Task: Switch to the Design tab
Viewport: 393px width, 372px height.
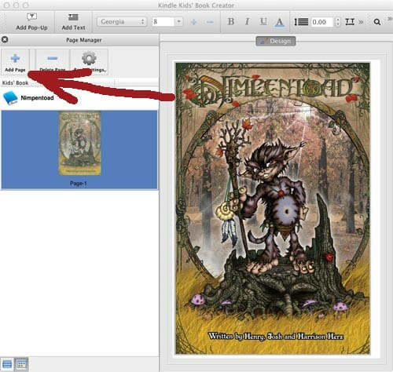Action: coord(276,41)
